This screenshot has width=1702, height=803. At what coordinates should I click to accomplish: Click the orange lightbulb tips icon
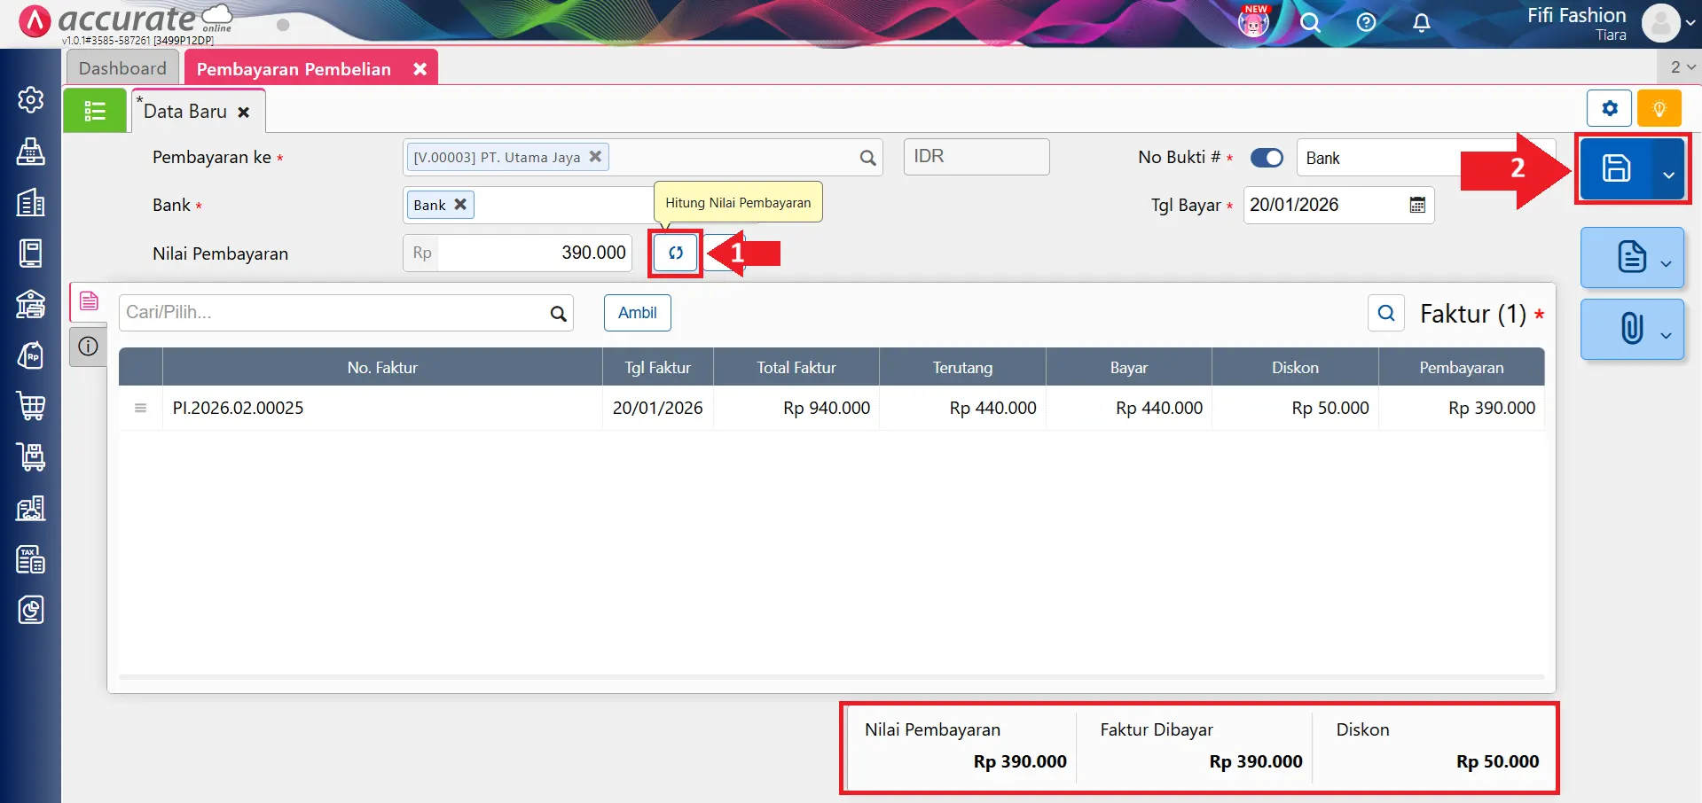[1659, 109]
